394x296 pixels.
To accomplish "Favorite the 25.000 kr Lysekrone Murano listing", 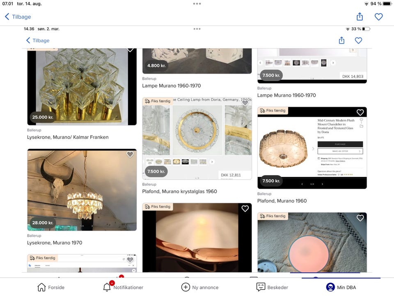I will tap(130, 49).
